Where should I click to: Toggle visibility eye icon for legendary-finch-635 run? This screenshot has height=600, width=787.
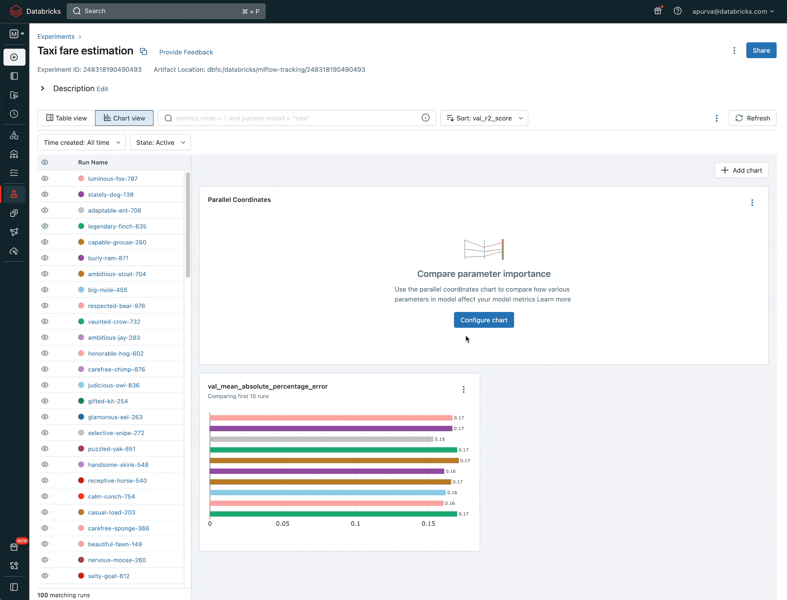pos(45,226)
